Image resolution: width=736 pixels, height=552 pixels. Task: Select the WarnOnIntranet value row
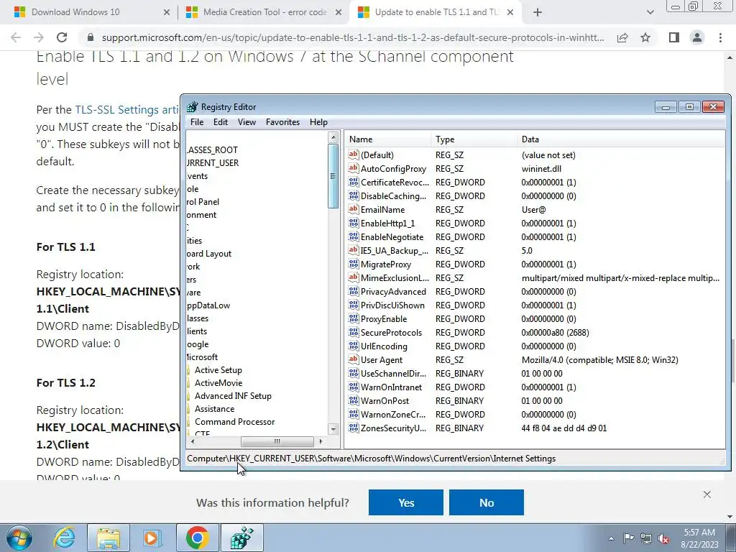coord(535,387)
